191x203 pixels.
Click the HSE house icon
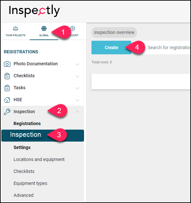pyautogui.click(x=7, y=100)
